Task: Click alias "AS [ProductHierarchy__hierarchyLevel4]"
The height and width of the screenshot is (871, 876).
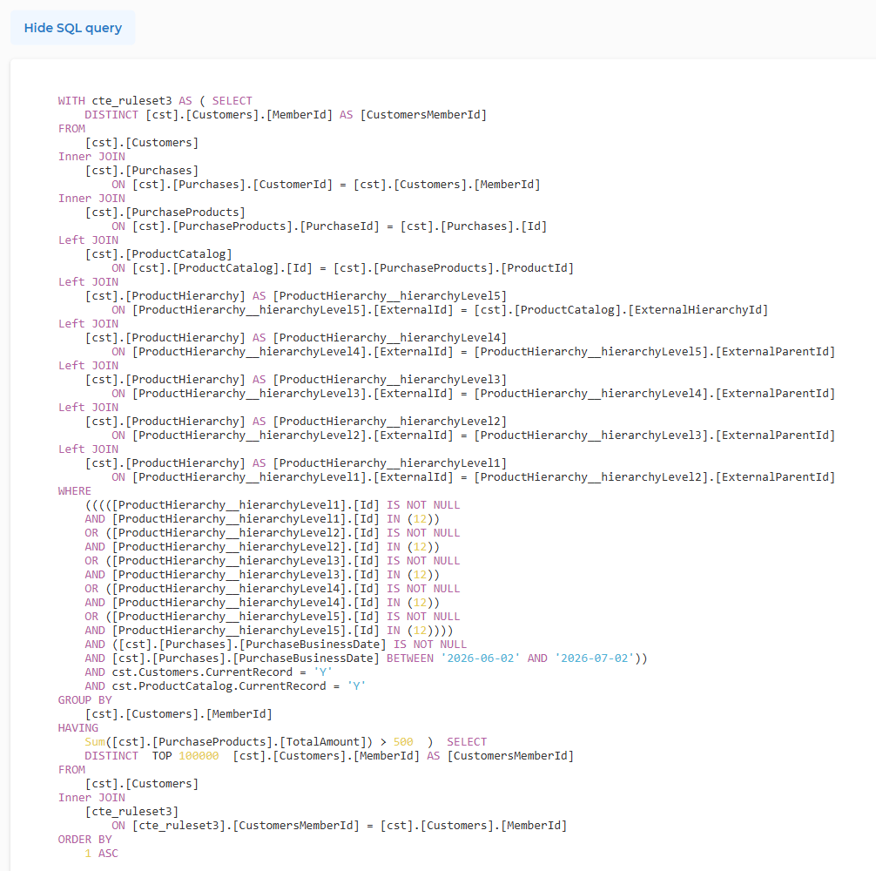Action: [380, 338]
